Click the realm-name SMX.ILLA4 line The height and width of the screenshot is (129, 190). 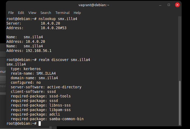[x=33, y=73]
